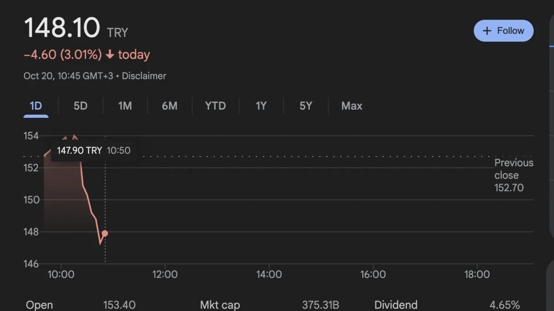The width and height of the screenshot is (554, 311).
Task: Show the Max range chart
Action: (x=351, y=106)
